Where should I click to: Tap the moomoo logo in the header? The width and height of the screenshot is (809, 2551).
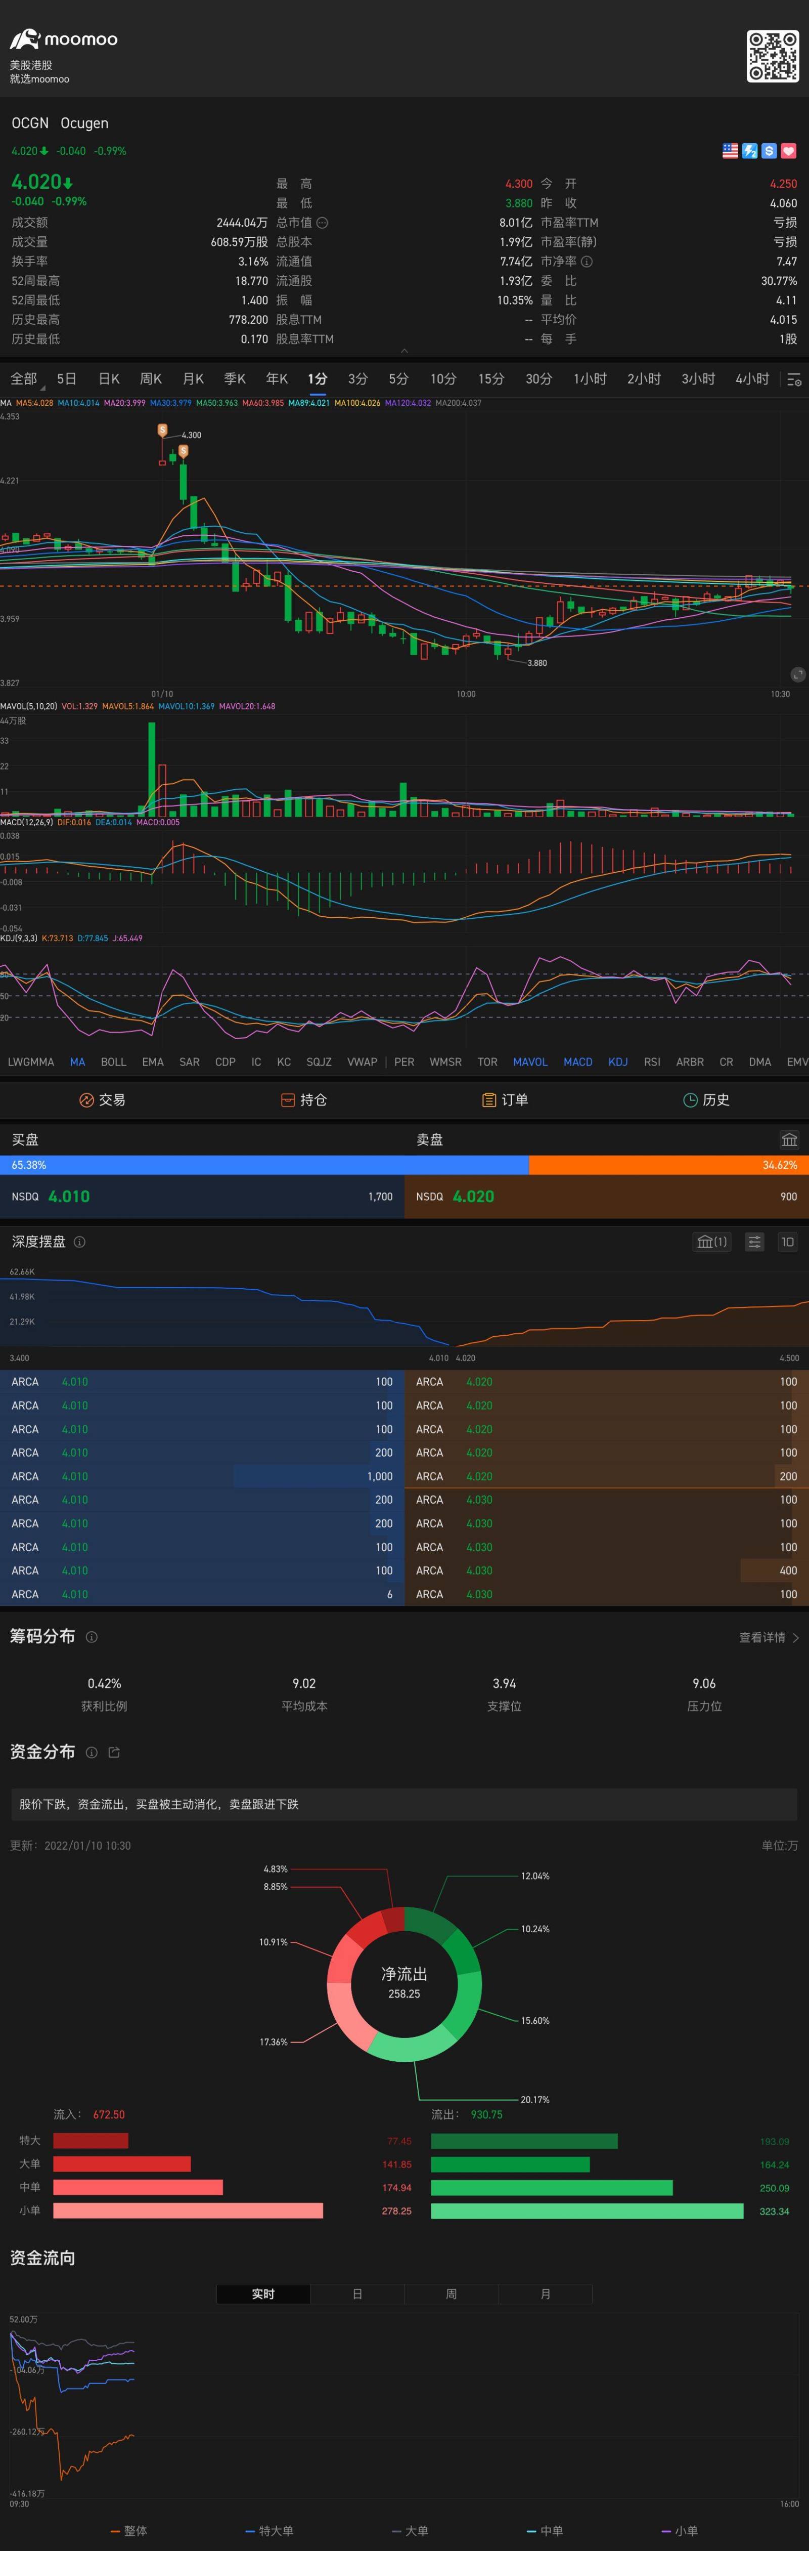(63, 39)
